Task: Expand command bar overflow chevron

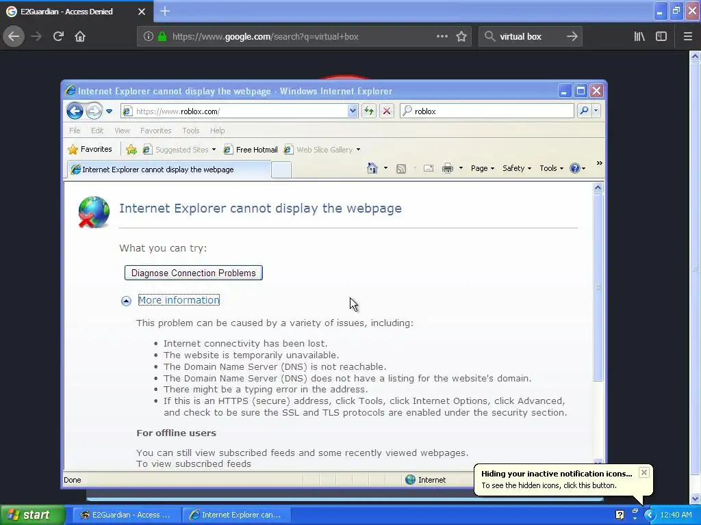Action: tap(599, 163)
